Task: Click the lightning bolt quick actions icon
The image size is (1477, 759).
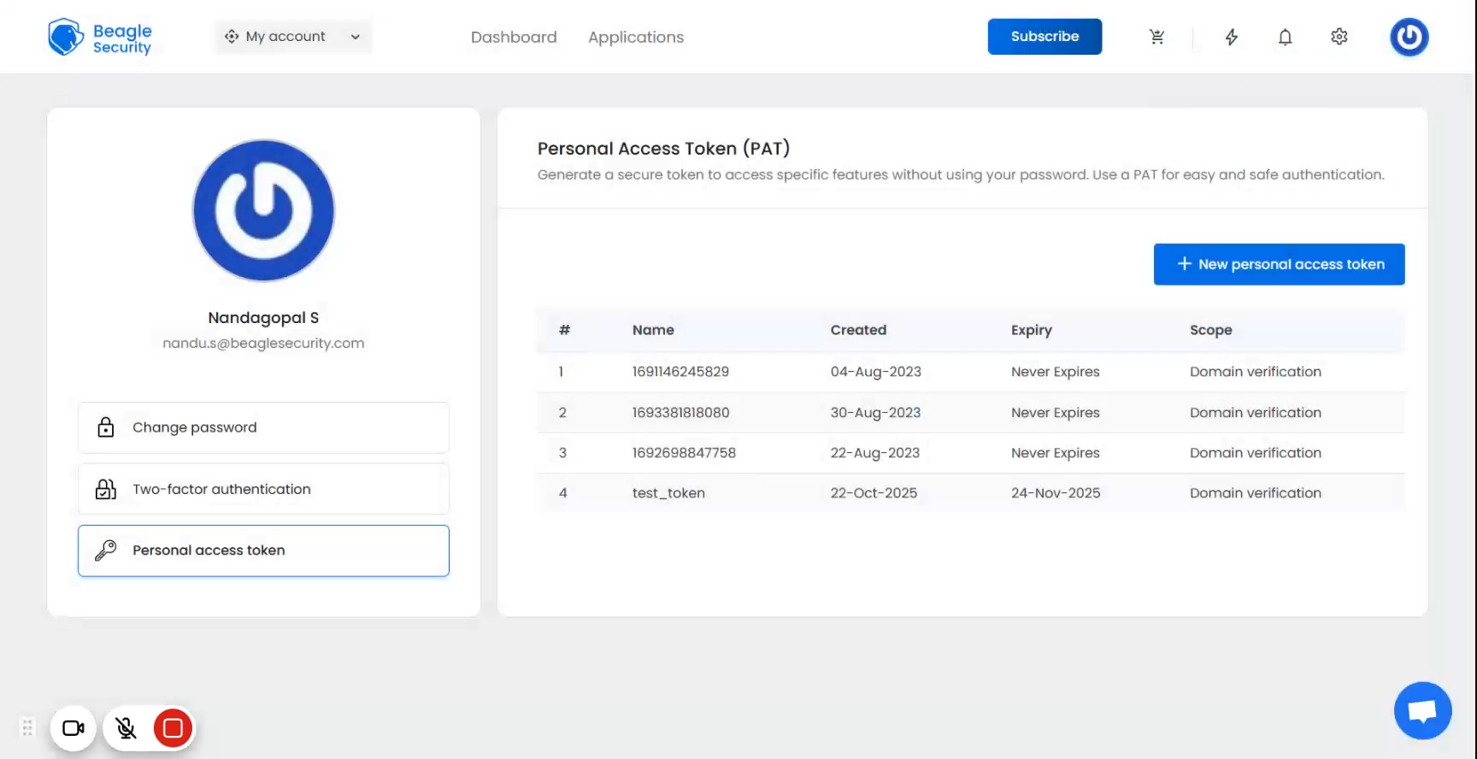Action: pyautogui.click(x=1231, y=37)
